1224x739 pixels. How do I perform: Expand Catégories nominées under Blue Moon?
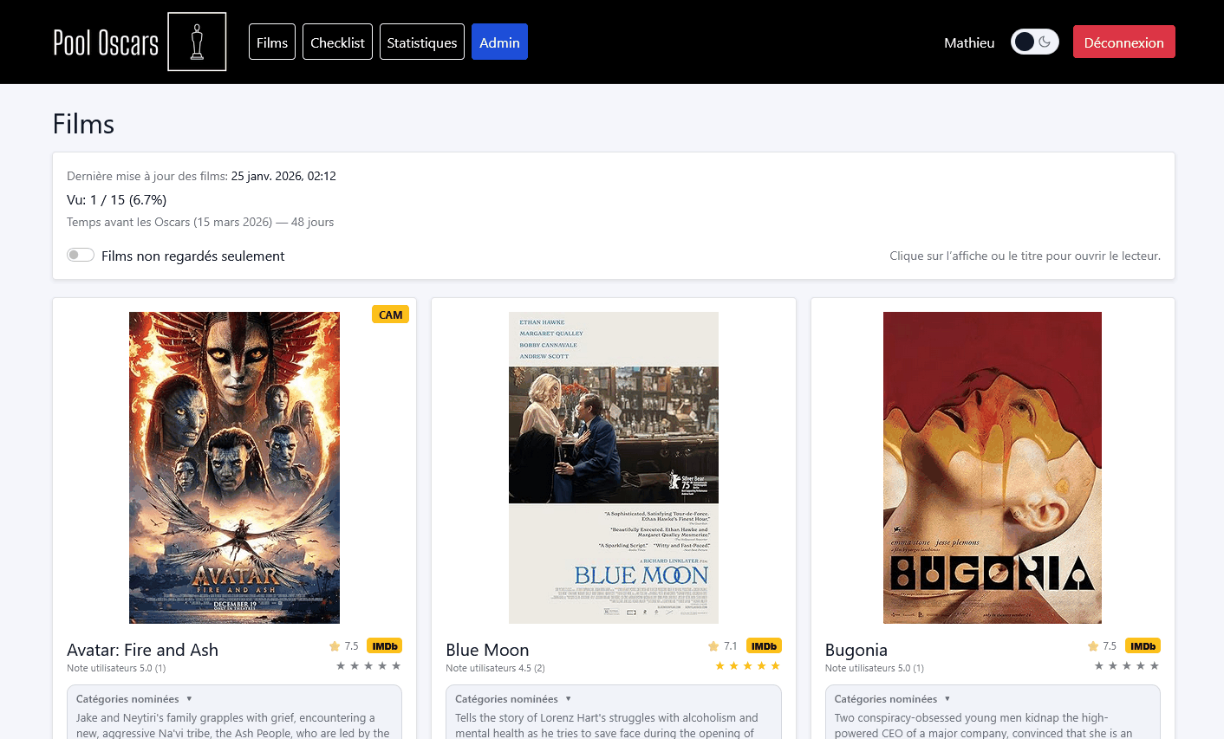coord(513,699)
